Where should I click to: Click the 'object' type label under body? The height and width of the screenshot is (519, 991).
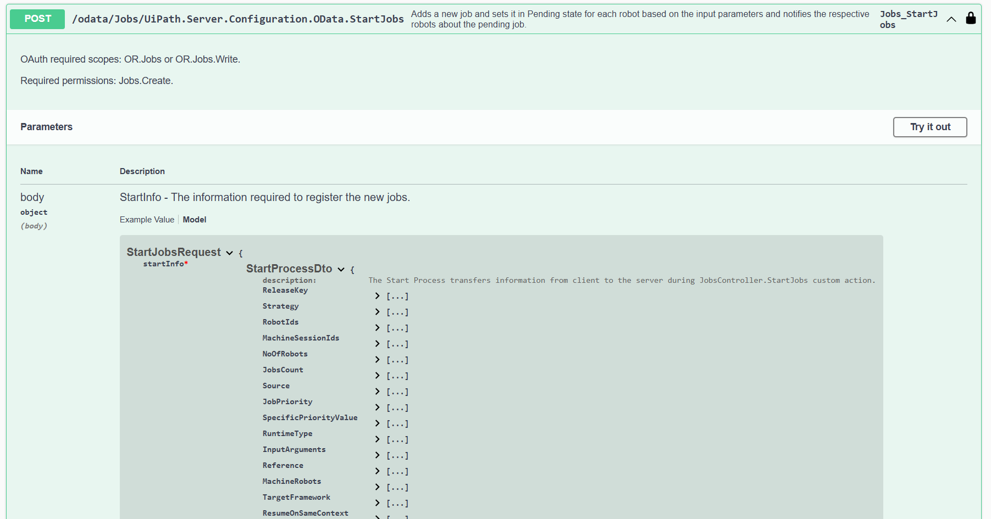(34, 213)
